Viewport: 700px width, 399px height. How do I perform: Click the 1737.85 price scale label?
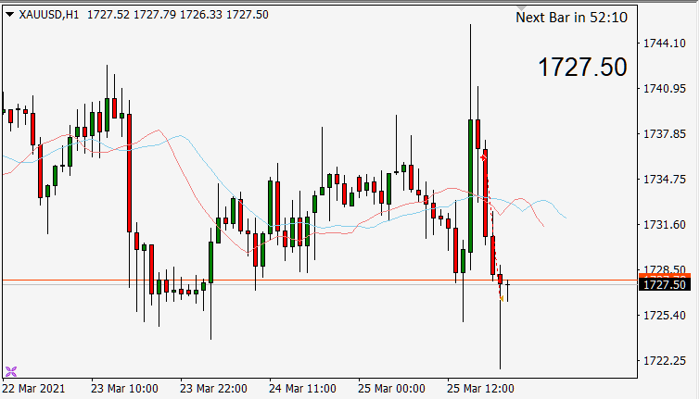(x=664, y=134)
